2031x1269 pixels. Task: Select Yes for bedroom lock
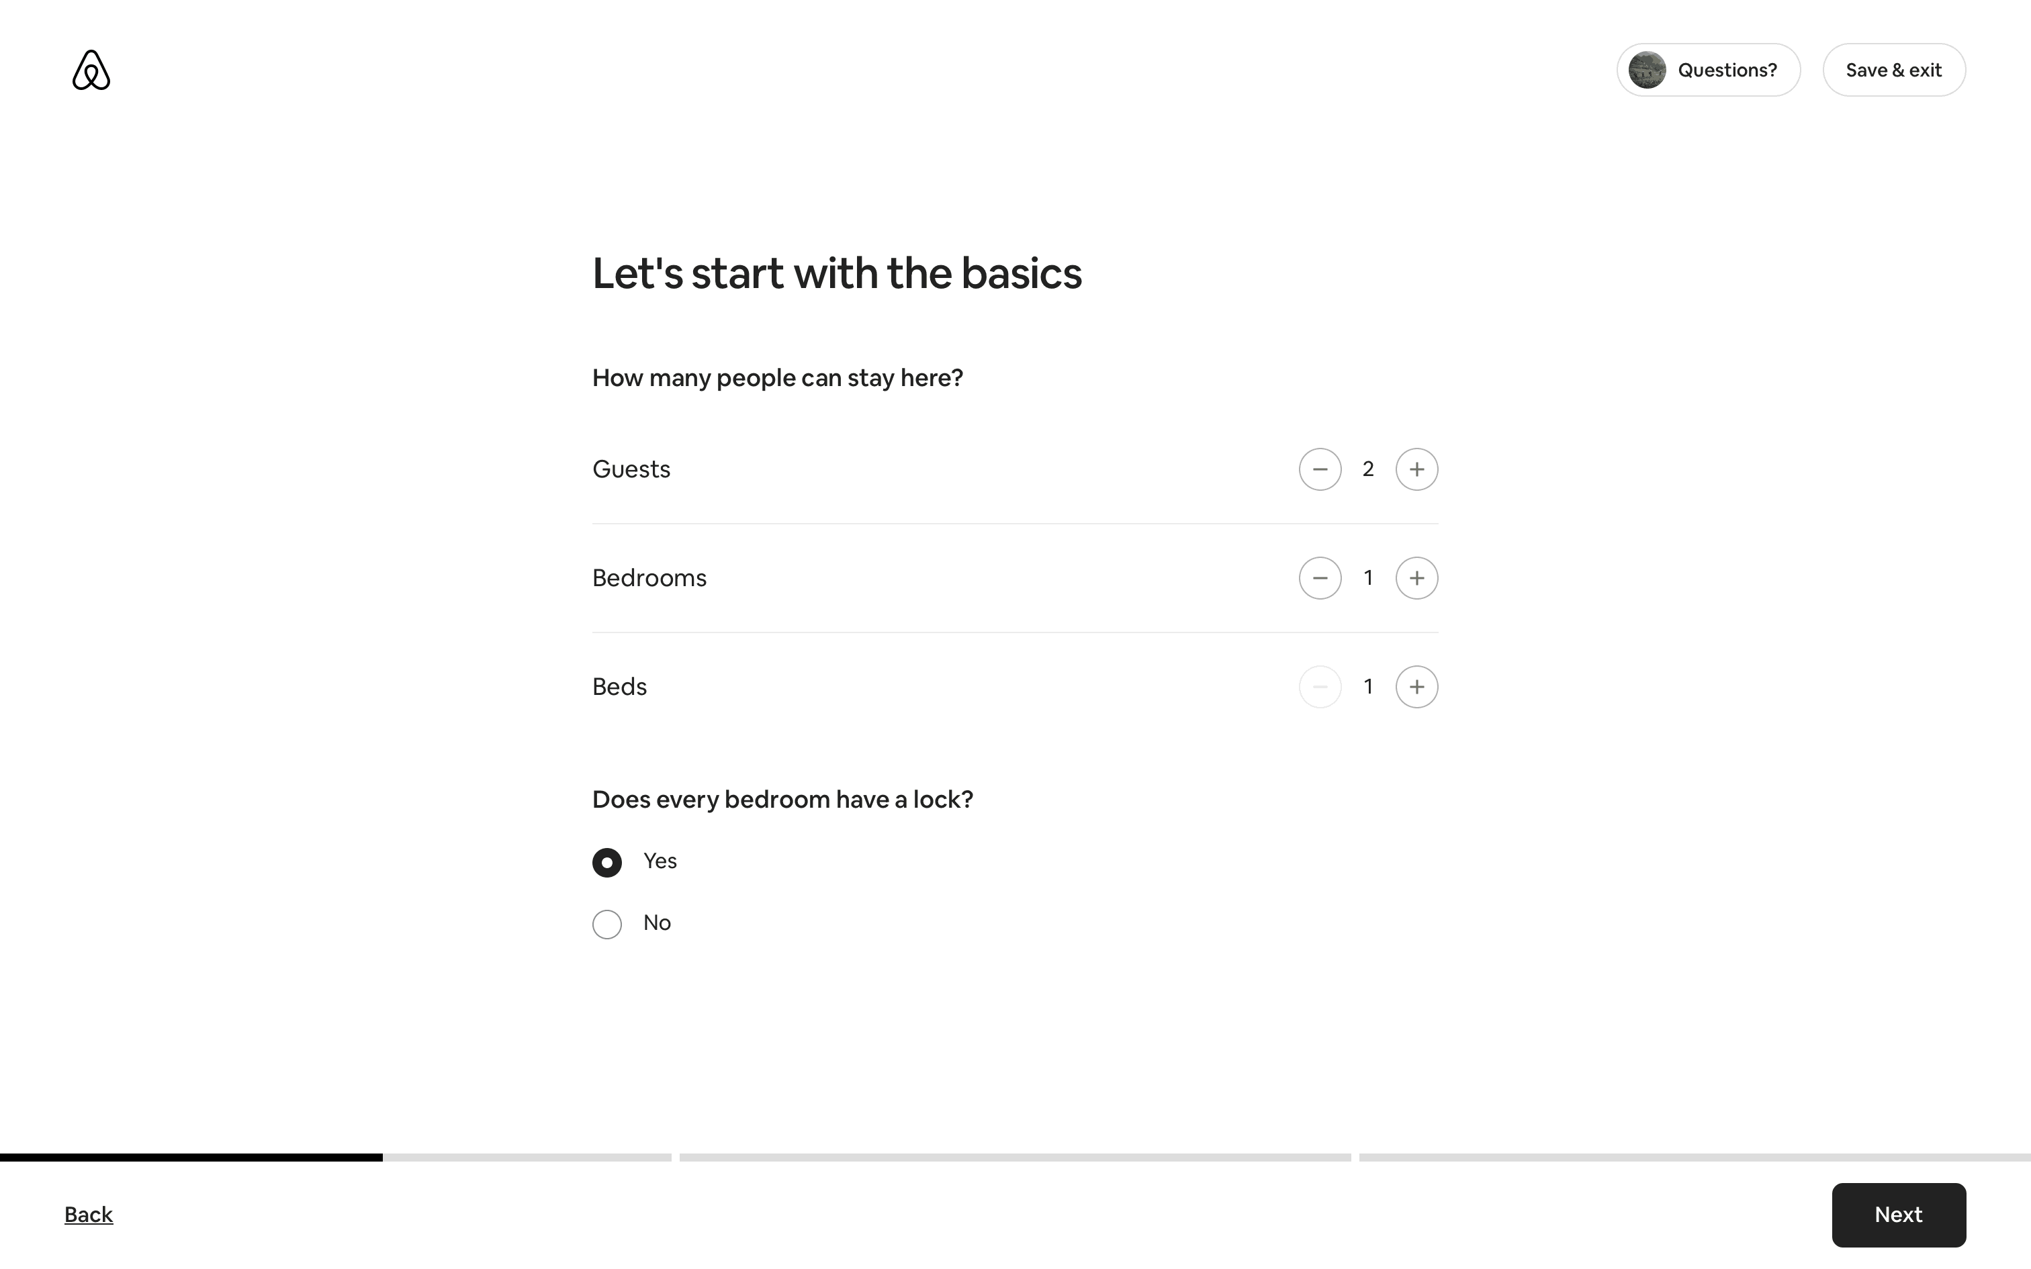[606, 863]
